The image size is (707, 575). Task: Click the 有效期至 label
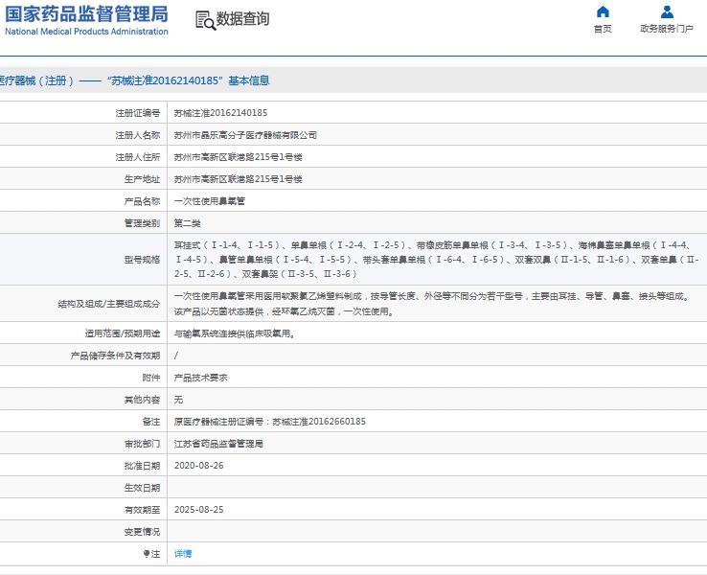click(x=142, y=510)
